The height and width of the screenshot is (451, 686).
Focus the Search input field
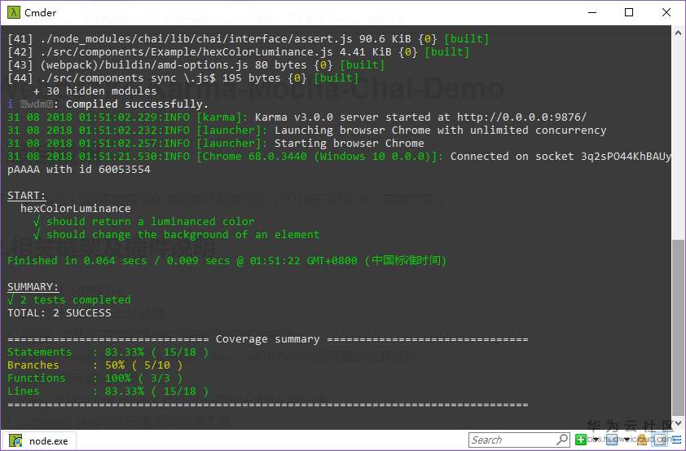coord(515,440)
